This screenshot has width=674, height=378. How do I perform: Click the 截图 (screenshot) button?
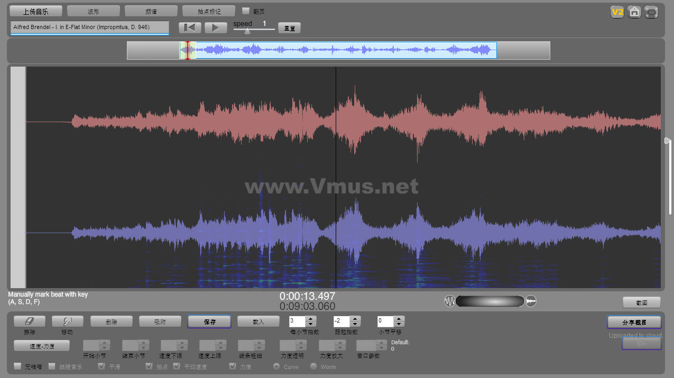click(x=642, y=302)
